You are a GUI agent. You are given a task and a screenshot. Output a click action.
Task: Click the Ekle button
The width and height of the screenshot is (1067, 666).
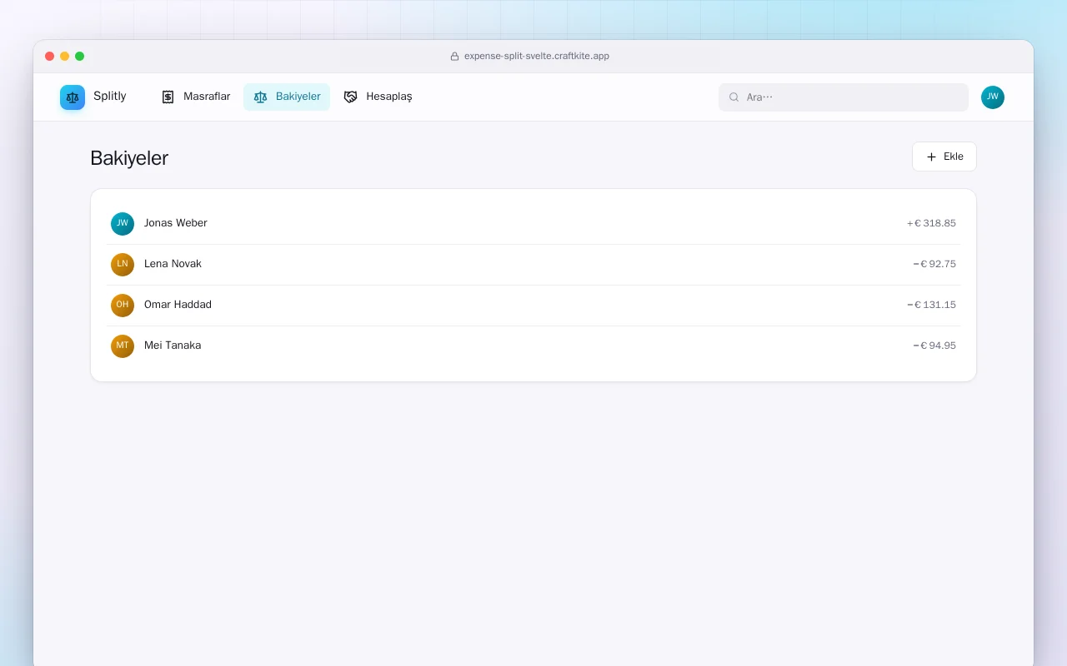click(x=944, y=157)
